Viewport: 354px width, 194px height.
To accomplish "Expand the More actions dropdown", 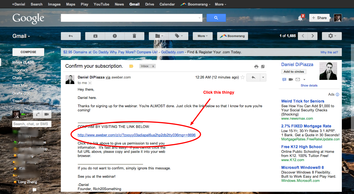I will 203,36.
